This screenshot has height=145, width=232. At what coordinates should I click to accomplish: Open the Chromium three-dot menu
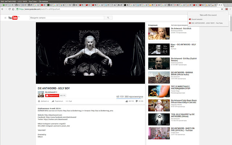point(230,9)
